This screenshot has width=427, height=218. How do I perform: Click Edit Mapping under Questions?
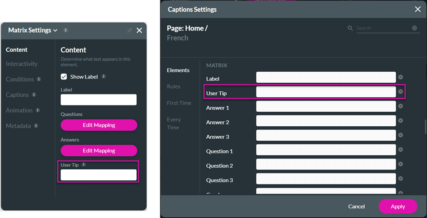point(99,125)
